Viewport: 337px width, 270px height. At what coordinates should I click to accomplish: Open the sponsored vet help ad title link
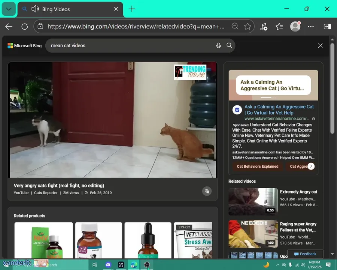tap(279, 109)
